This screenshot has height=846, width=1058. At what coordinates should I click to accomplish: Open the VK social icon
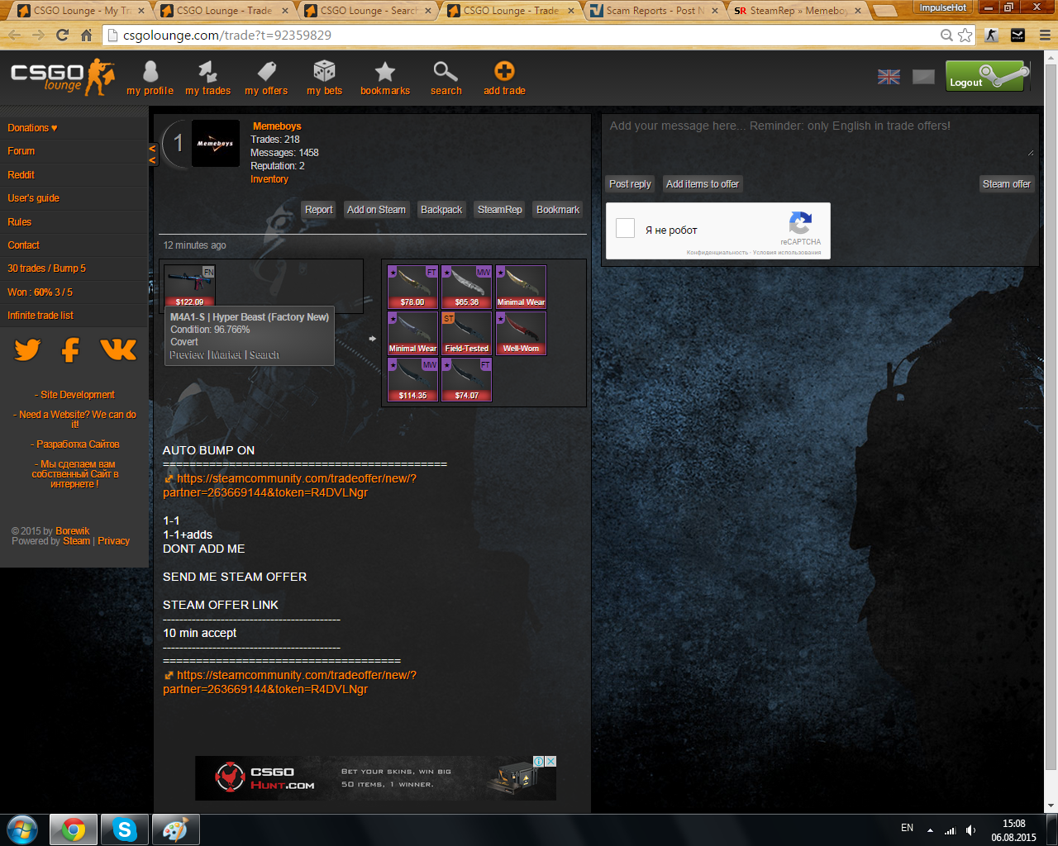click(x=118, y=350)
